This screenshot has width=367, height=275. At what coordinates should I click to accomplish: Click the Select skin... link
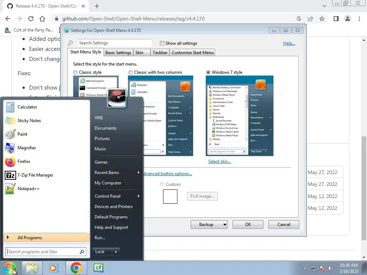point(220,161)
